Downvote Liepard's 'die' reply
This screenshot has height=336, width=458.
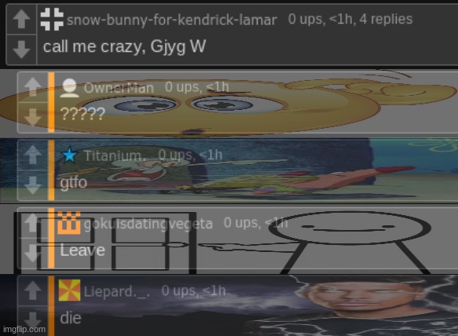click(32, 321)
